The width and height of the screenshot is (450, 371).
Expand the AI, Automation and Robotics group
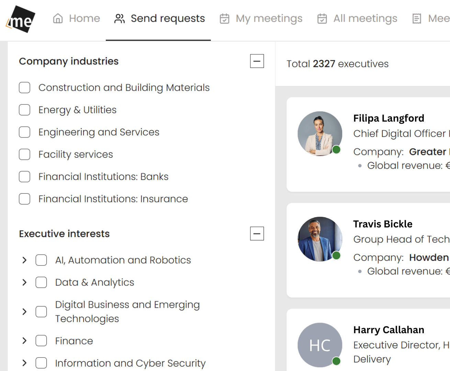[x=24, y=260]
